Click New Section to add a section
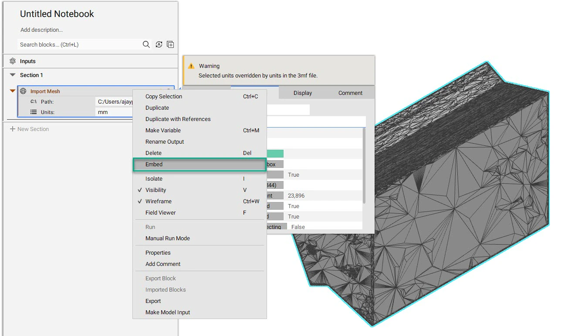This screenshot has width=568, height=336. (x=29, y=129)
